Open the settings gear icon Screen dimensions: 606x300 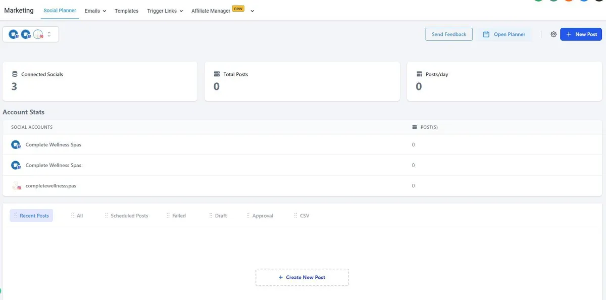tap(553, 34)
